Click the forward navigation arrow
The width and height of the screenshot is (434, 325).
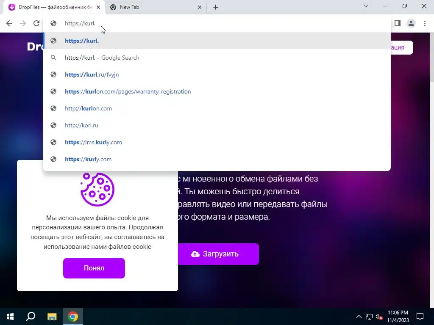(23, 24)
